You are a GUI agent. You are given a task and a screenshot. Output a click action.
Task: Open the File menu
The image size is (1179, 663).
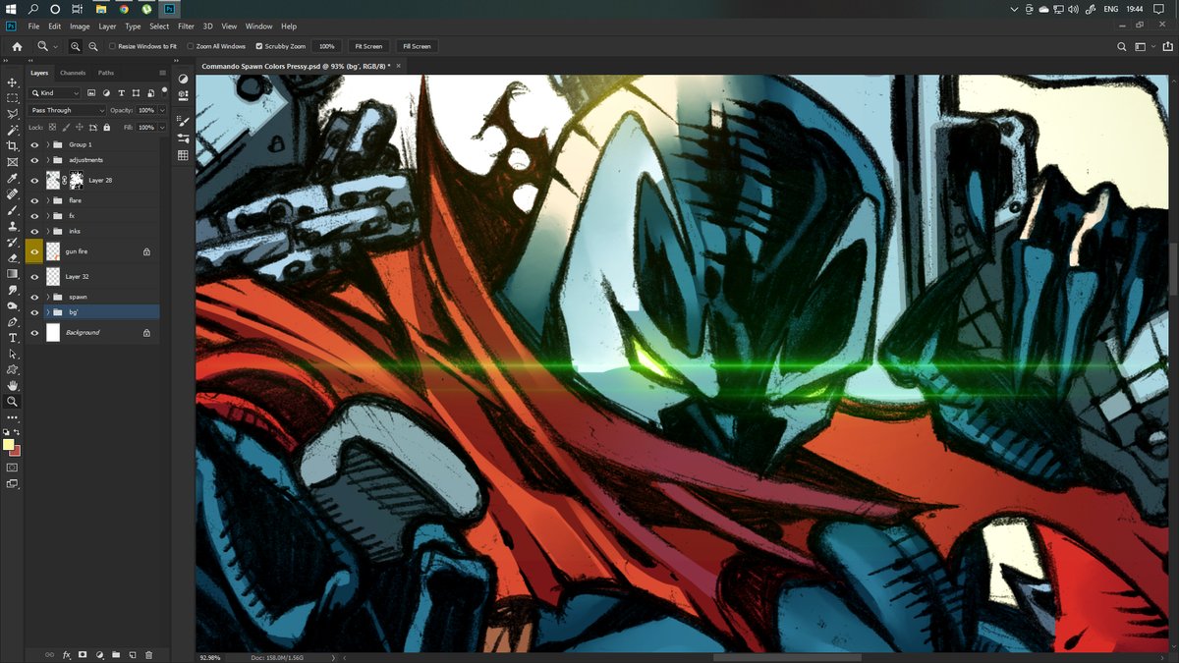34,27
